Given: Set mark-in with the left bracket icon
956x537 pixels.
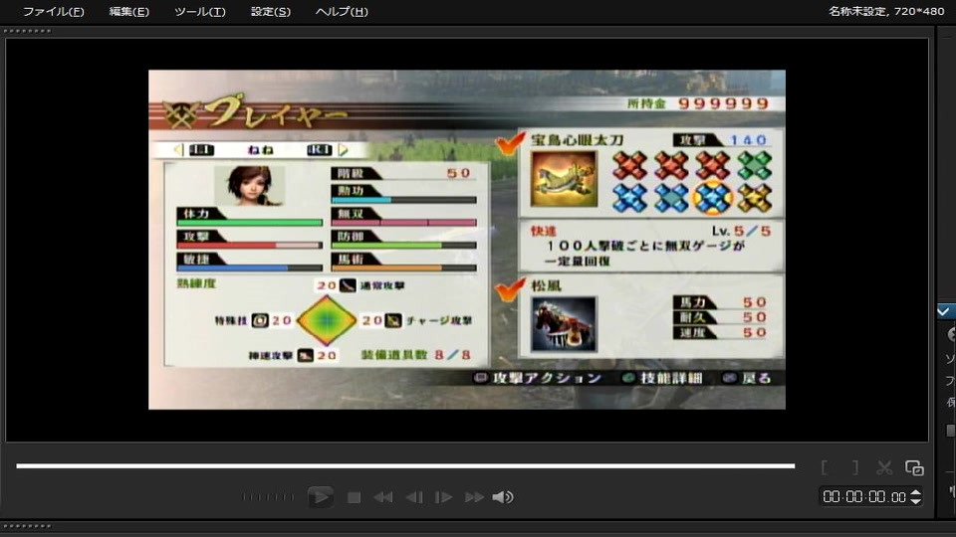Looking at the screenshot, I should (825, 467).
